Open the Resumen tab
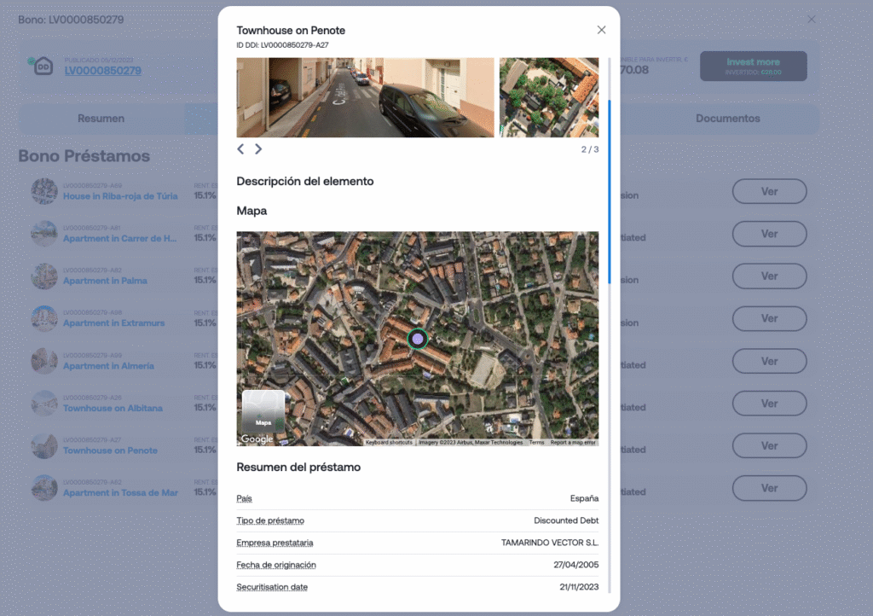This screenshot has width=873, height=616. coord(101,119)
